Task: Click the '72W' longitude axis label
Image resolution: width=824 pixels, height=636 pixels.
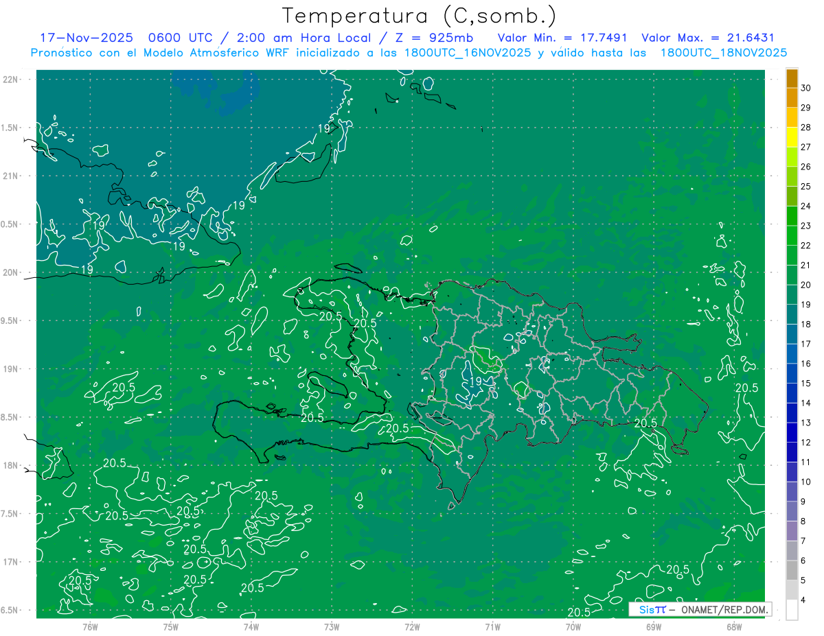Action: click(413, 626)
